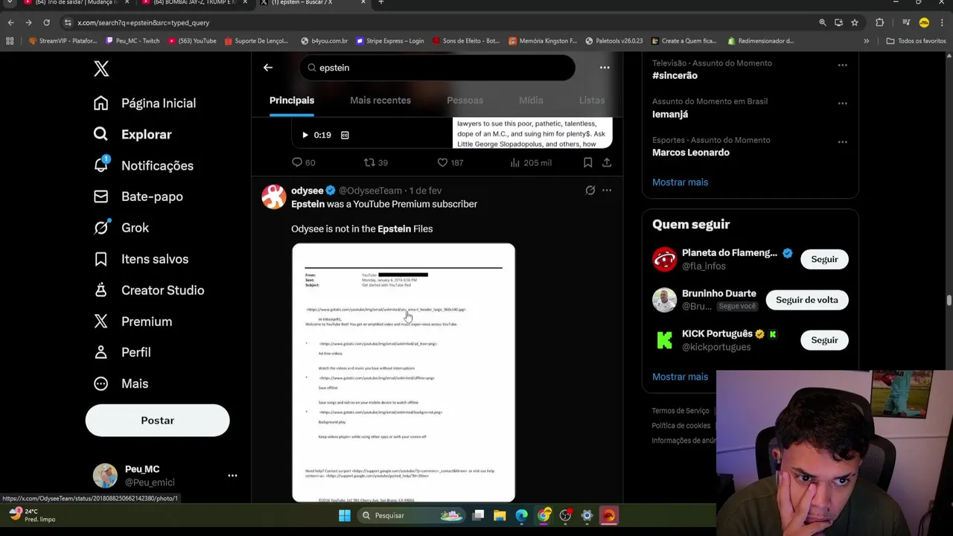Open Marcos Leonardo trending topic
The height and width of the screenshot is (536, 953).
[x=691, y=153]
